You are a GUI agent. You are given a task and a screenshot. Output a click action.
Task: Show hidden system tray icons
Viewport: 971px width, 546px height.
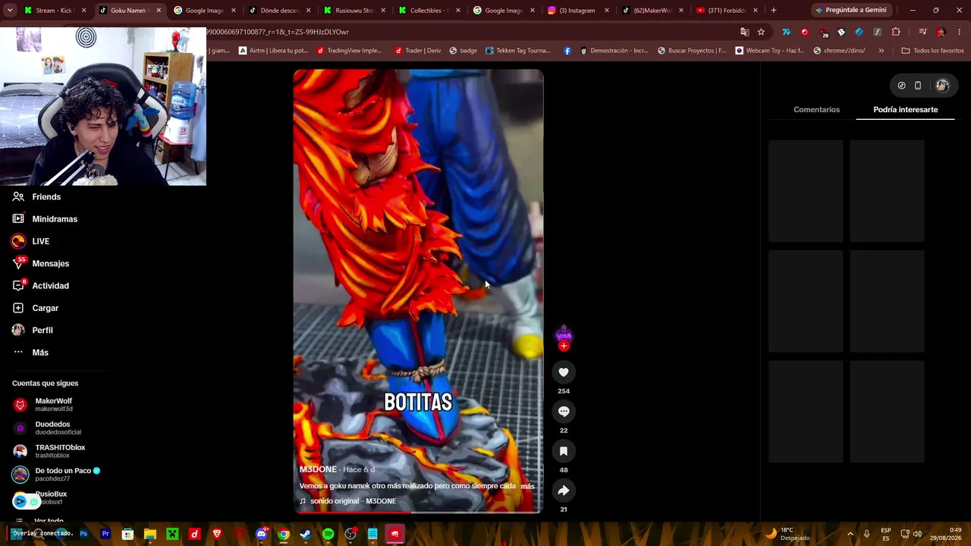pyautogui.click(x=850, y=534)
